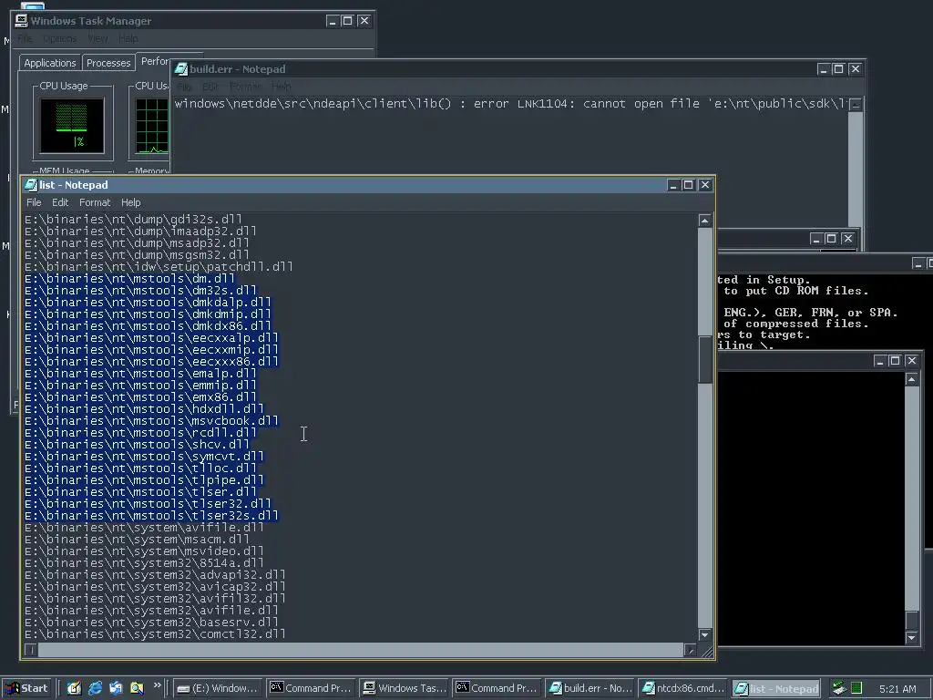Click the list - Notepad title bar icon
Image resolution: width=933 pixels, height=700 pixels.
pyautogui.click(x=31, y=185)
